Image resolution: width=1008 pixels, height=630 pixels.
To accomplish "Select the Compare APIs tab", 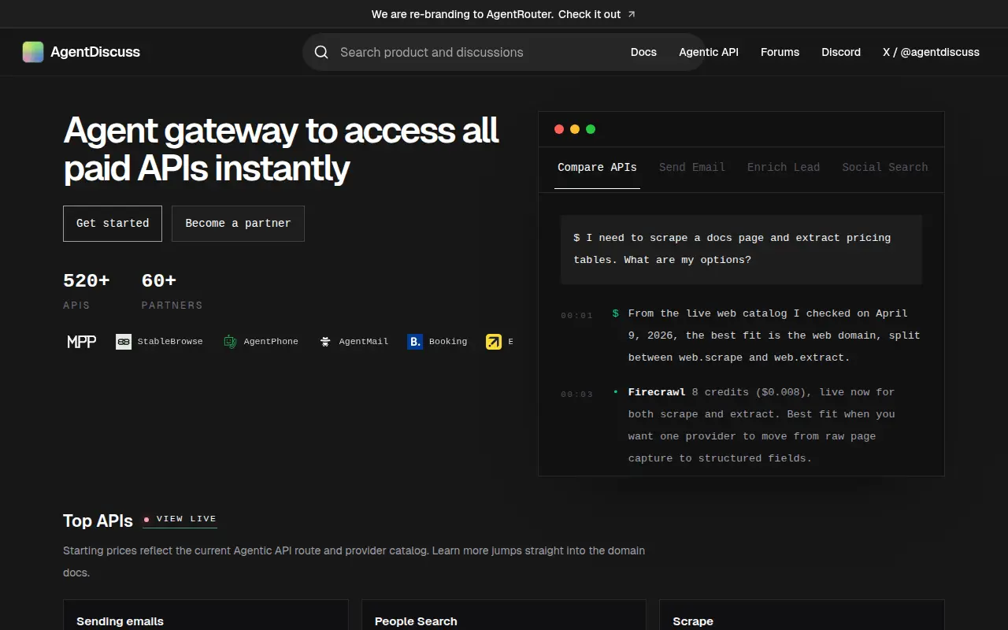I will (597, 168).
